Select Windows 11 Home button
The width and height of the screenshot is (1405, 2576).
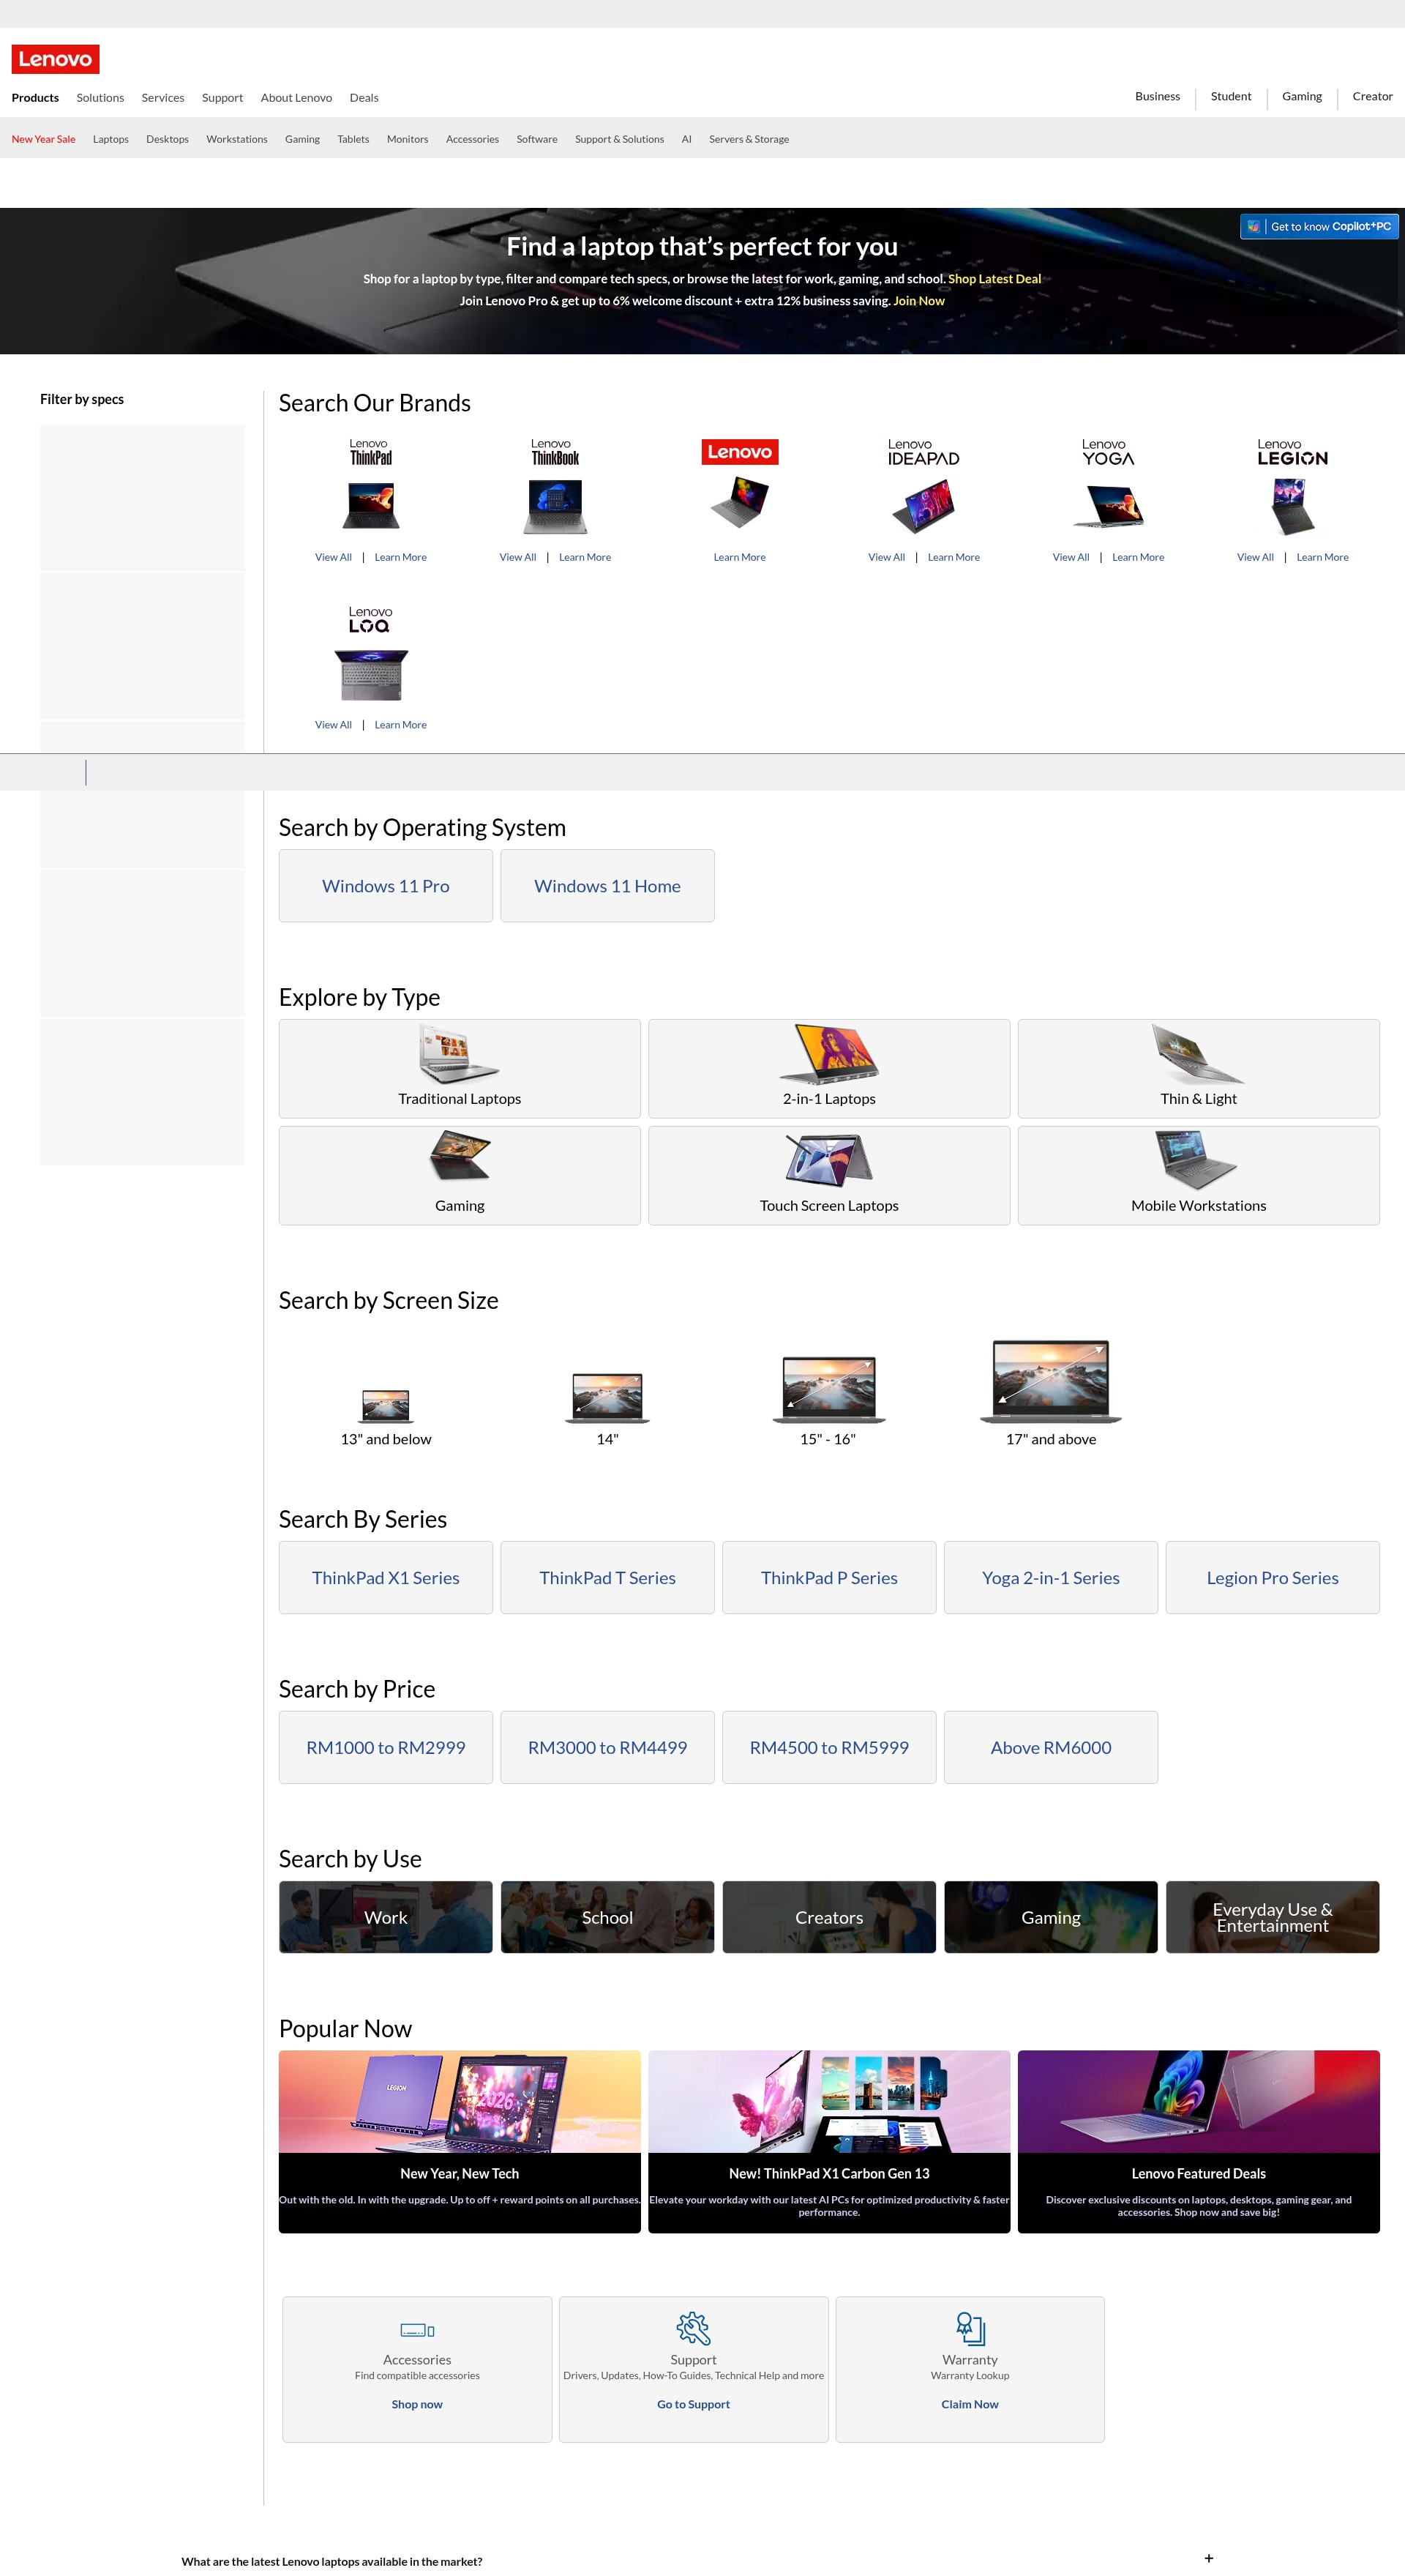607,886
